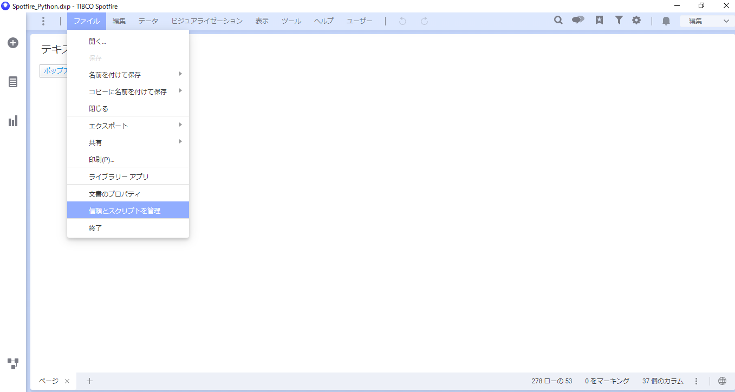Click the Add (plus) icon in sidebar

(x=13, y=43)
